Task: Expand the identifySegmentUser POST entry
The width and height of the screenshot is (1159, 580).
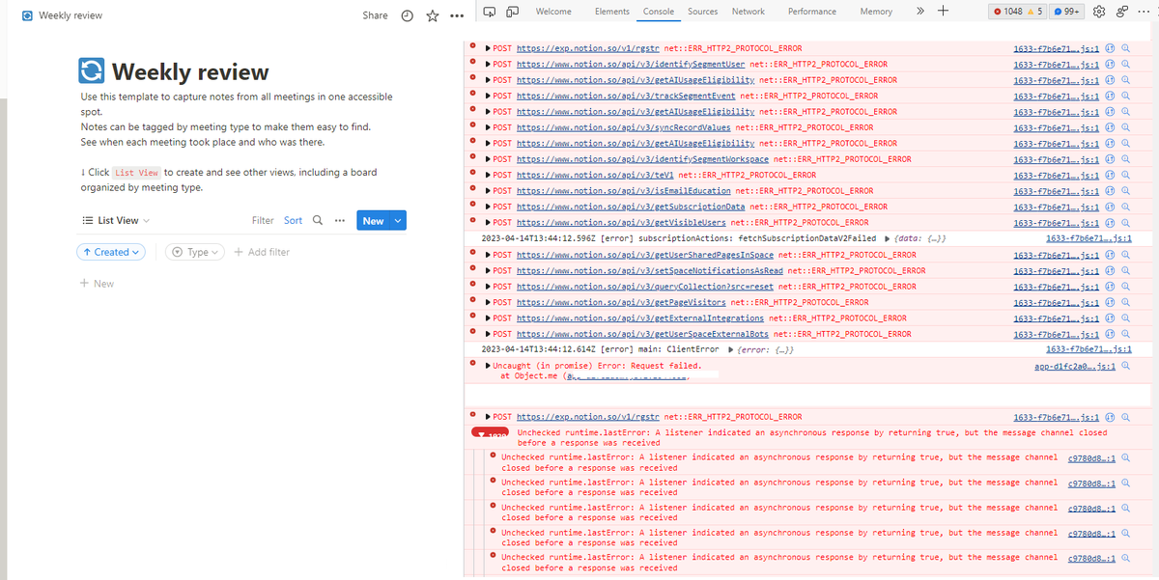Action: point(488,64)
